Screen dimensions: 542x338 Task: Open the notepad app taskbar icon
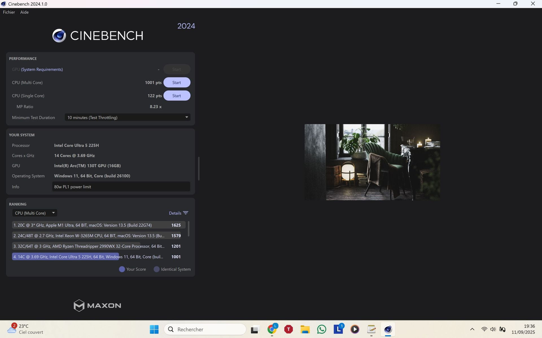tap(371, 329)
